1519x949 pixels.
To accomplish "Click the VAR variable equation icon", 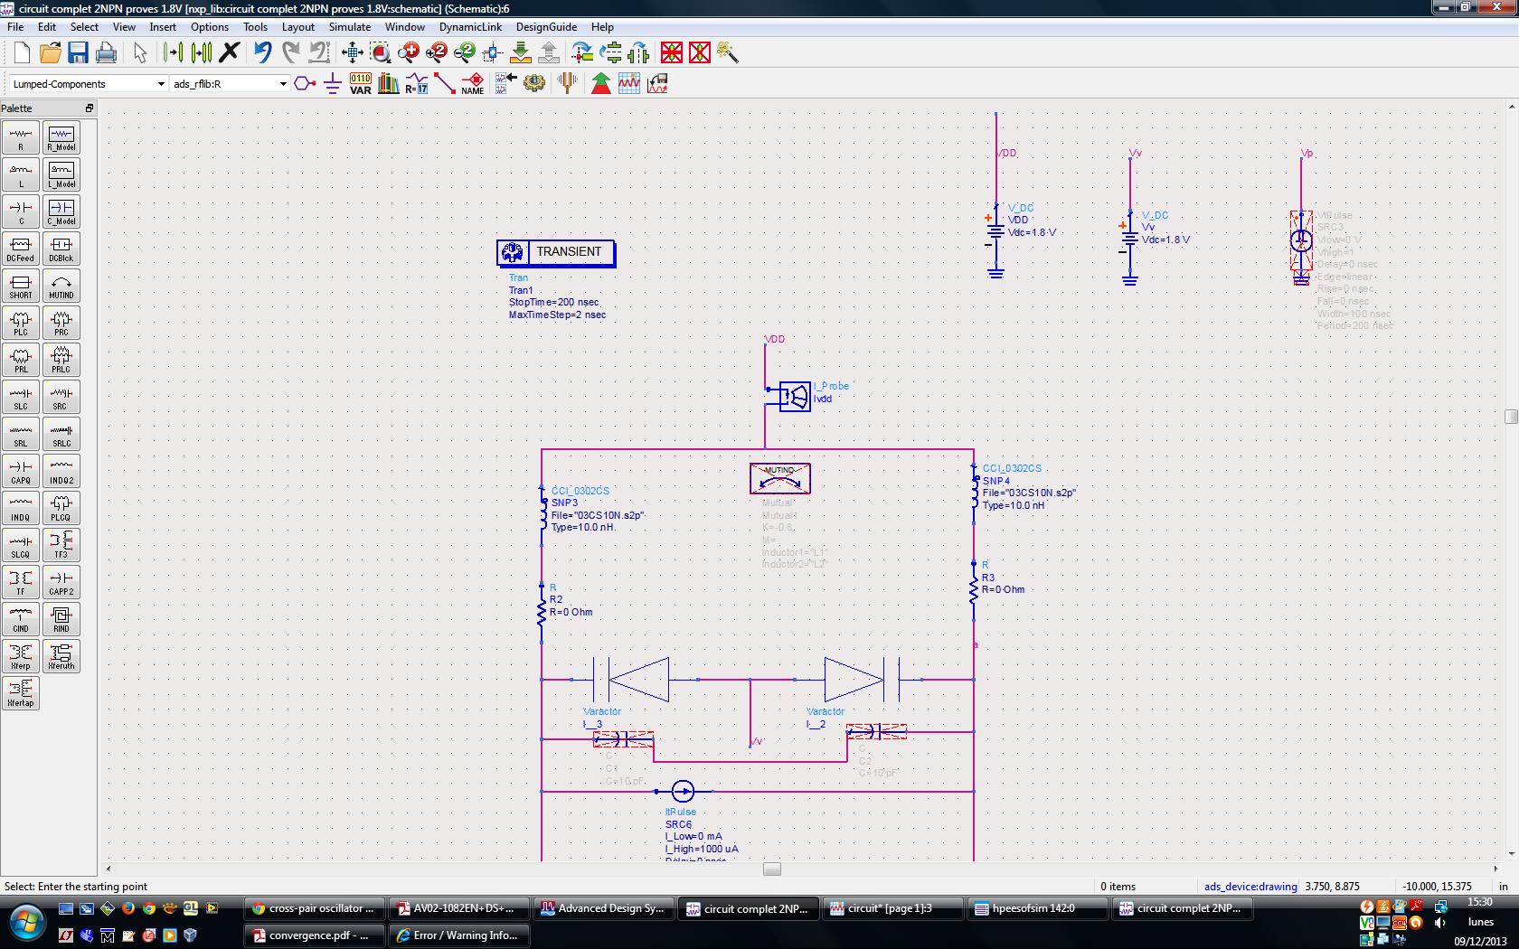I will [x=360, y=84].
